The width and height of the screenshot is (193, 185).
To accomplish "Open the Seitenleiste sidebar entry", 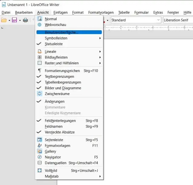I will pos(54,140).
